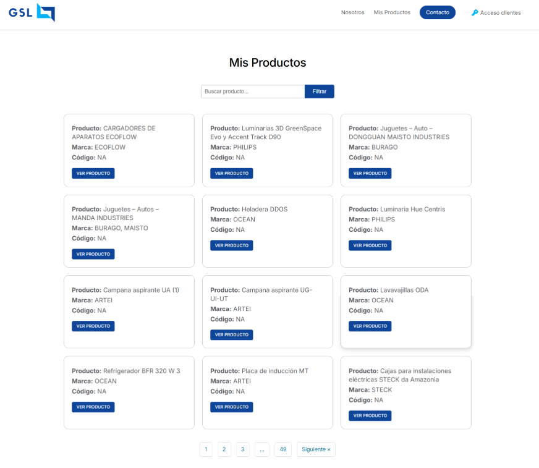Click the Siguiente » next page link
Image resolution: width=539 pixels, height=468 pixels.
click(x=316, y=449)
